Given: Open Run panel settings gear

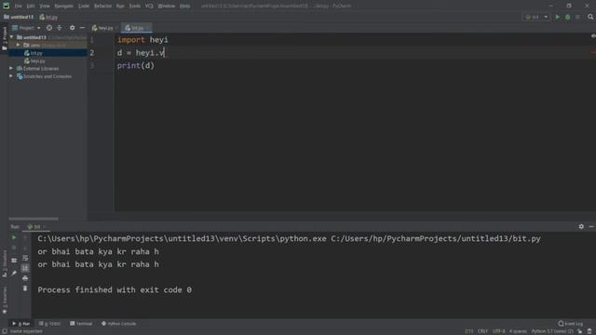Looking at the screenshot, I should [x=581, y=226].
